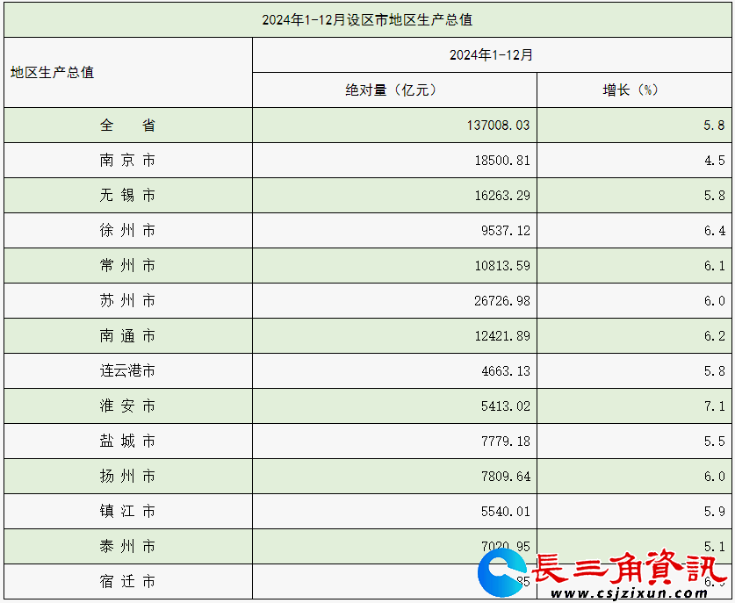Click the 7.1 growth value for 淮安市
Screen dimensions: 735x603
click(x=714, y=406)
